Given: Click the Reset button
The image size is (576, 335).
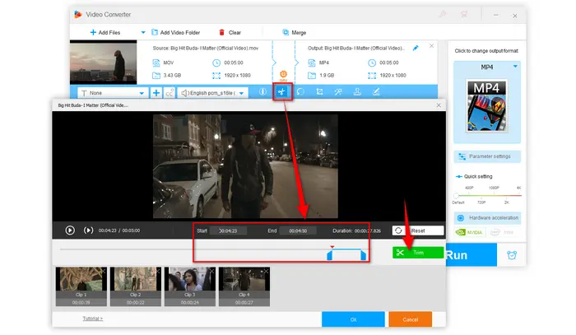Looking at the screenshot, I should point(418,230).
